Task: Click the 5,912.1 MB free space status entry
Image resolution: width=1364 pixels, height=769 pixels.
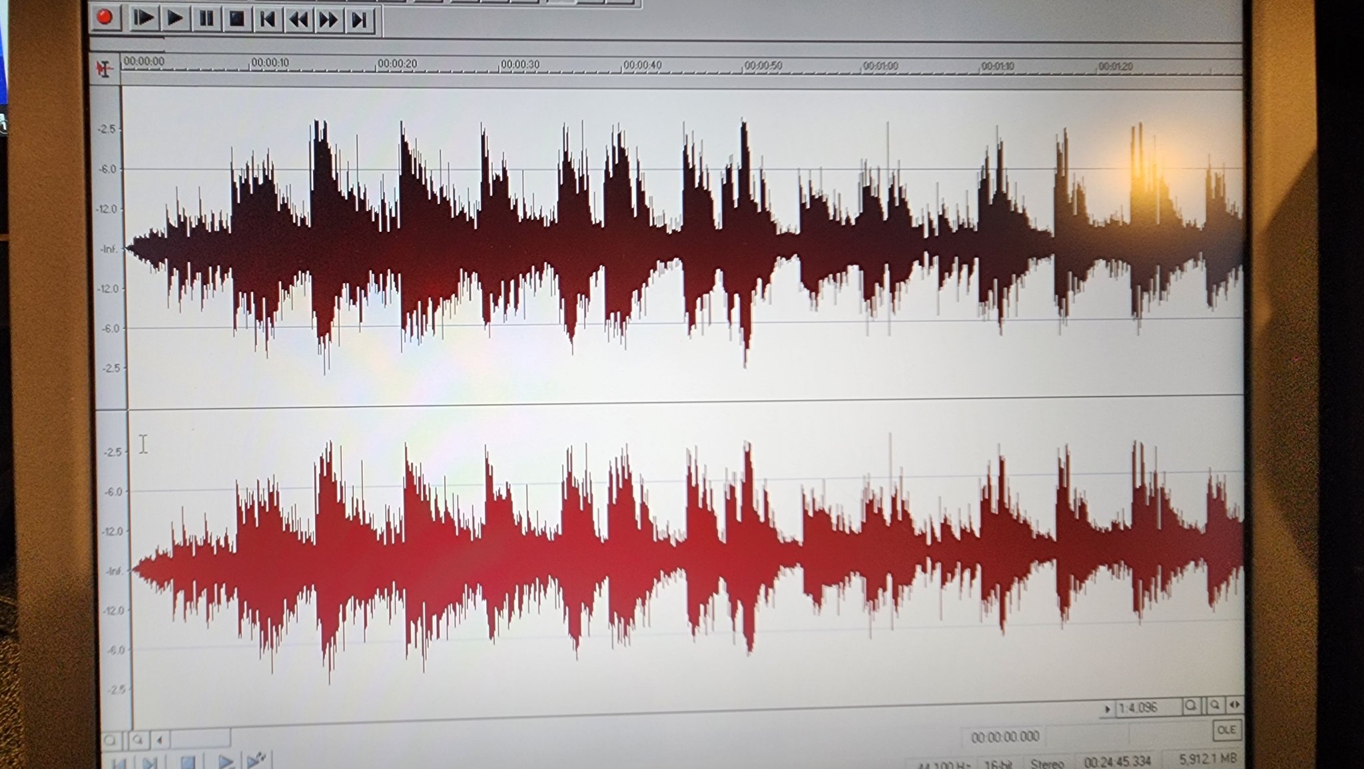Action: click(1207, 758)
